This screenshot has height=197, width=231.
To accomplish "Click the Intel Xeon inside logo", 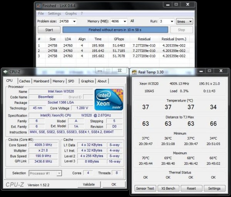I will [x=109, y=99].
